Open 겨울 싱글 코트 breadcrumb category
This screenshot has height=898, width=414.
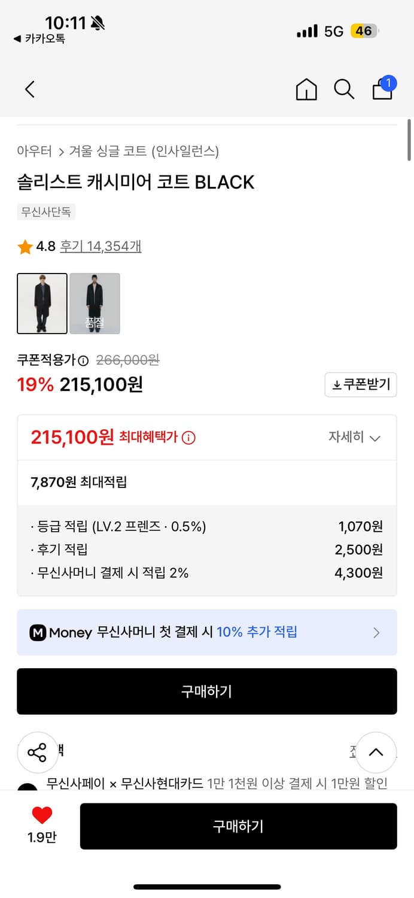point(144,151)
